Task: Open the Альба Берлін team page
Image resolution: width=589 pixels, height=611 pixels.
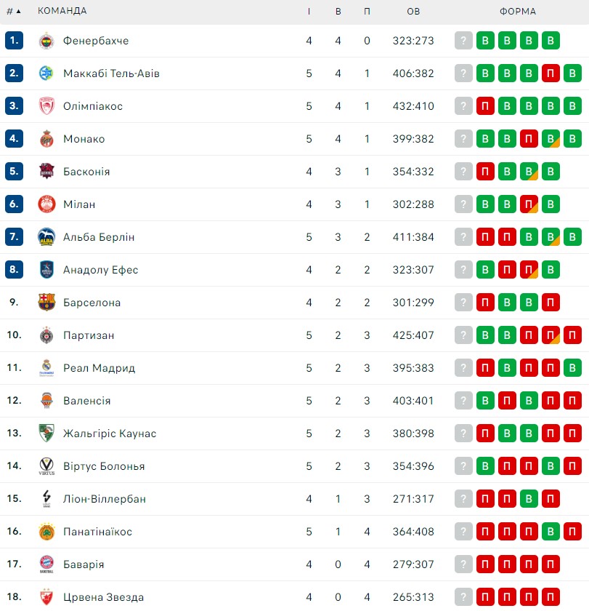Action: tap(99, 237)
